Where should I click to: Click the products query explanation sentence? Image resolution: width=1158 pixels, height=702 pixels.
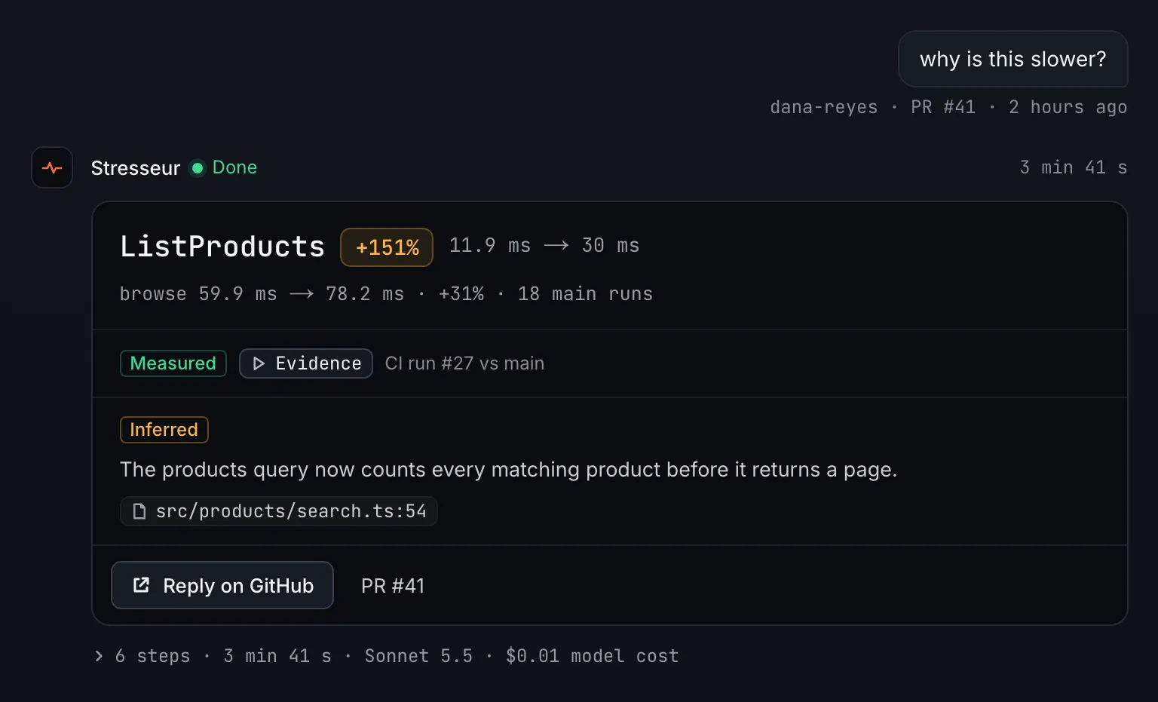click(509, 470)
